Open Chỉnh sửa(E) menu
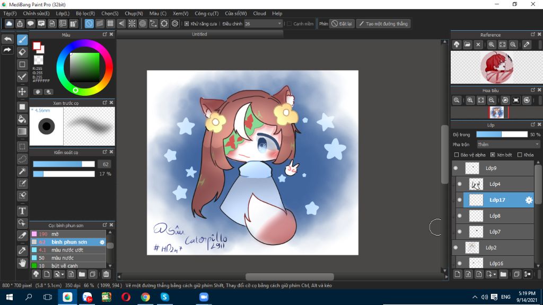This screenshot has height=305, width=543. (37, 13)
